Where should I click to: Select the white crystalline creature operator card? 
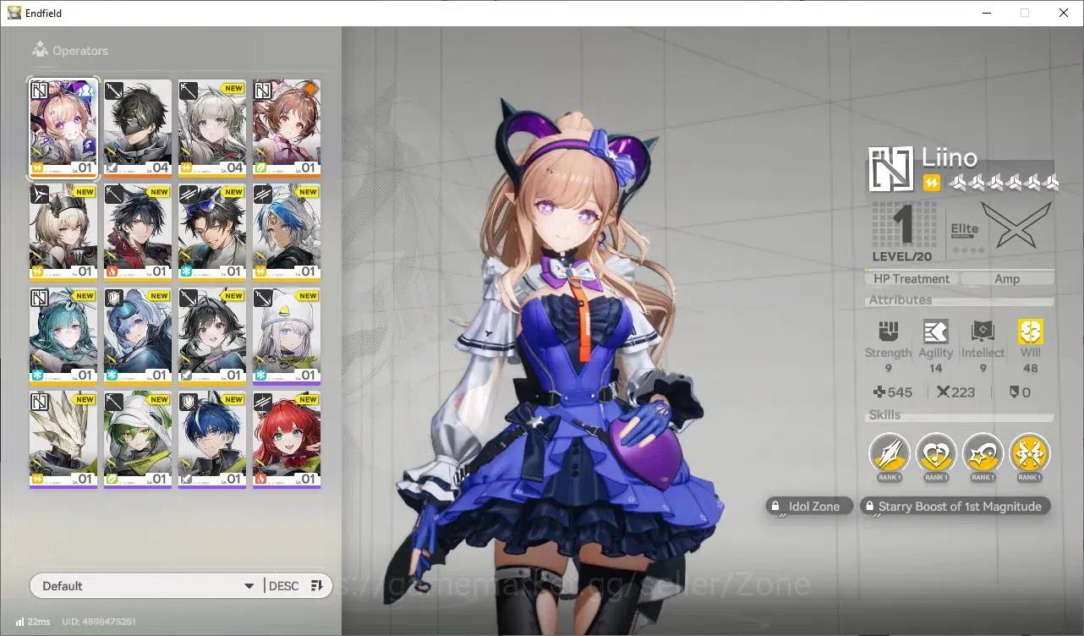[x=63, y=440]
